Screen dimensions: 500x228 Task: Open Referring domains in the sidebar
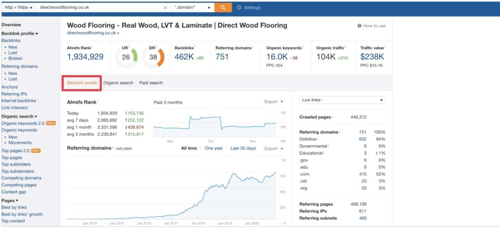point(20,66)
